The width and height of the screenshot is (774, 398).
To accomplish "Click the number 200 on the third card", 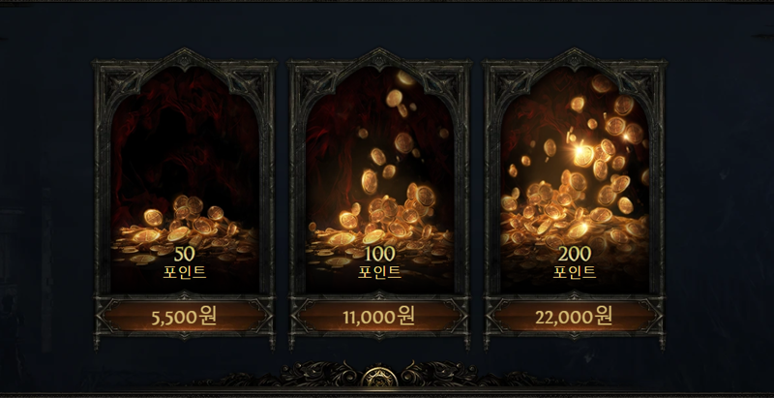I will tap(574, 254).
